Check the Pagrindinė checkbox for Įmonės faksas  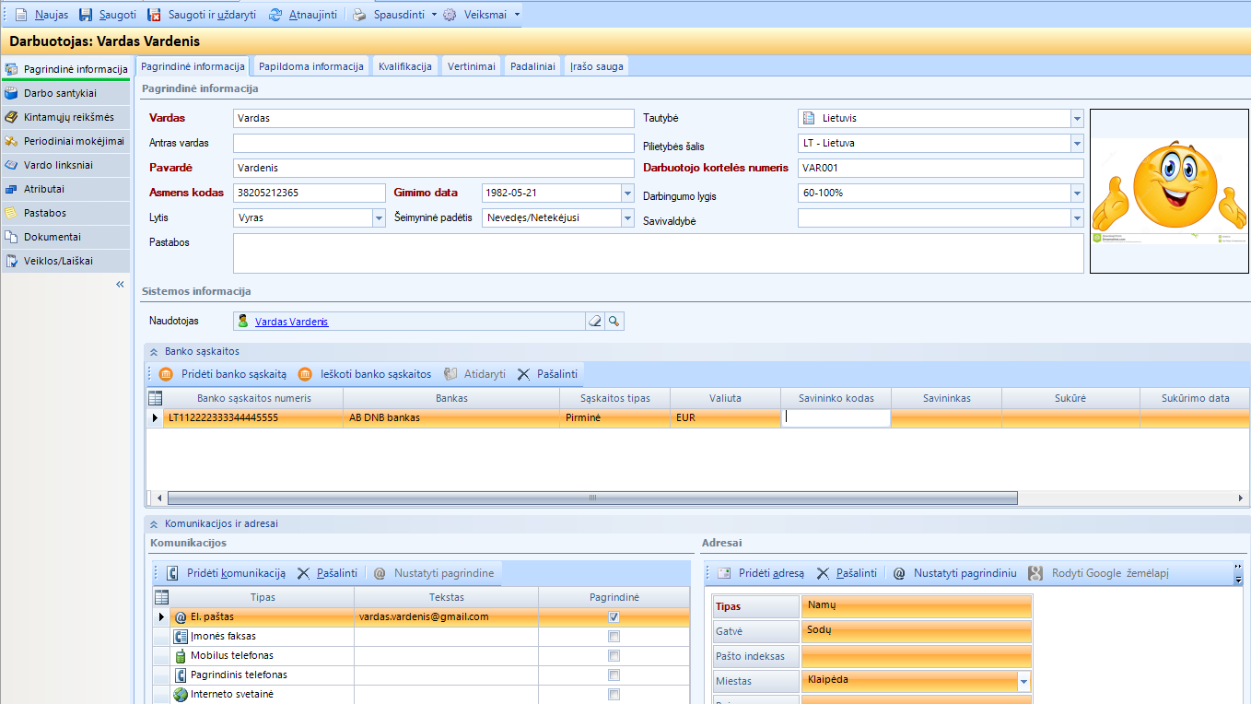(x=614, y=636)
